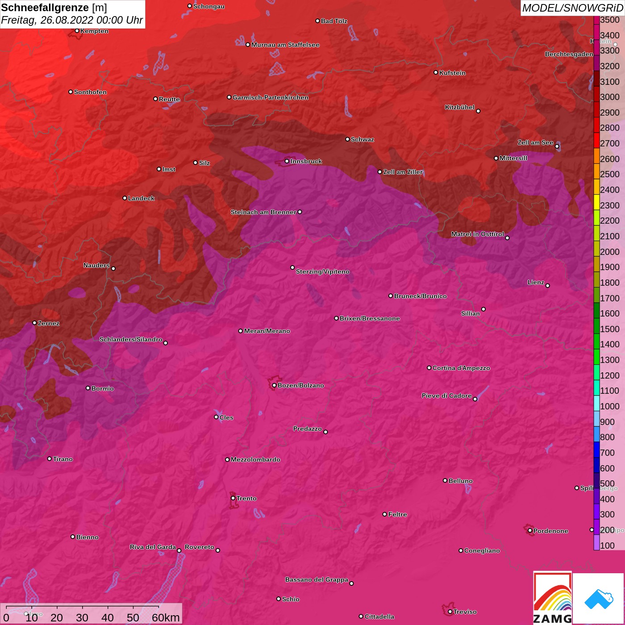Click the ZAMG logo

point(553,598)
